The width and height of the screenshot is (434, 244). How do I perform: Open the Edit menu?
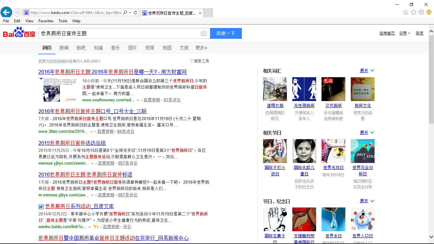coord(17,21)
